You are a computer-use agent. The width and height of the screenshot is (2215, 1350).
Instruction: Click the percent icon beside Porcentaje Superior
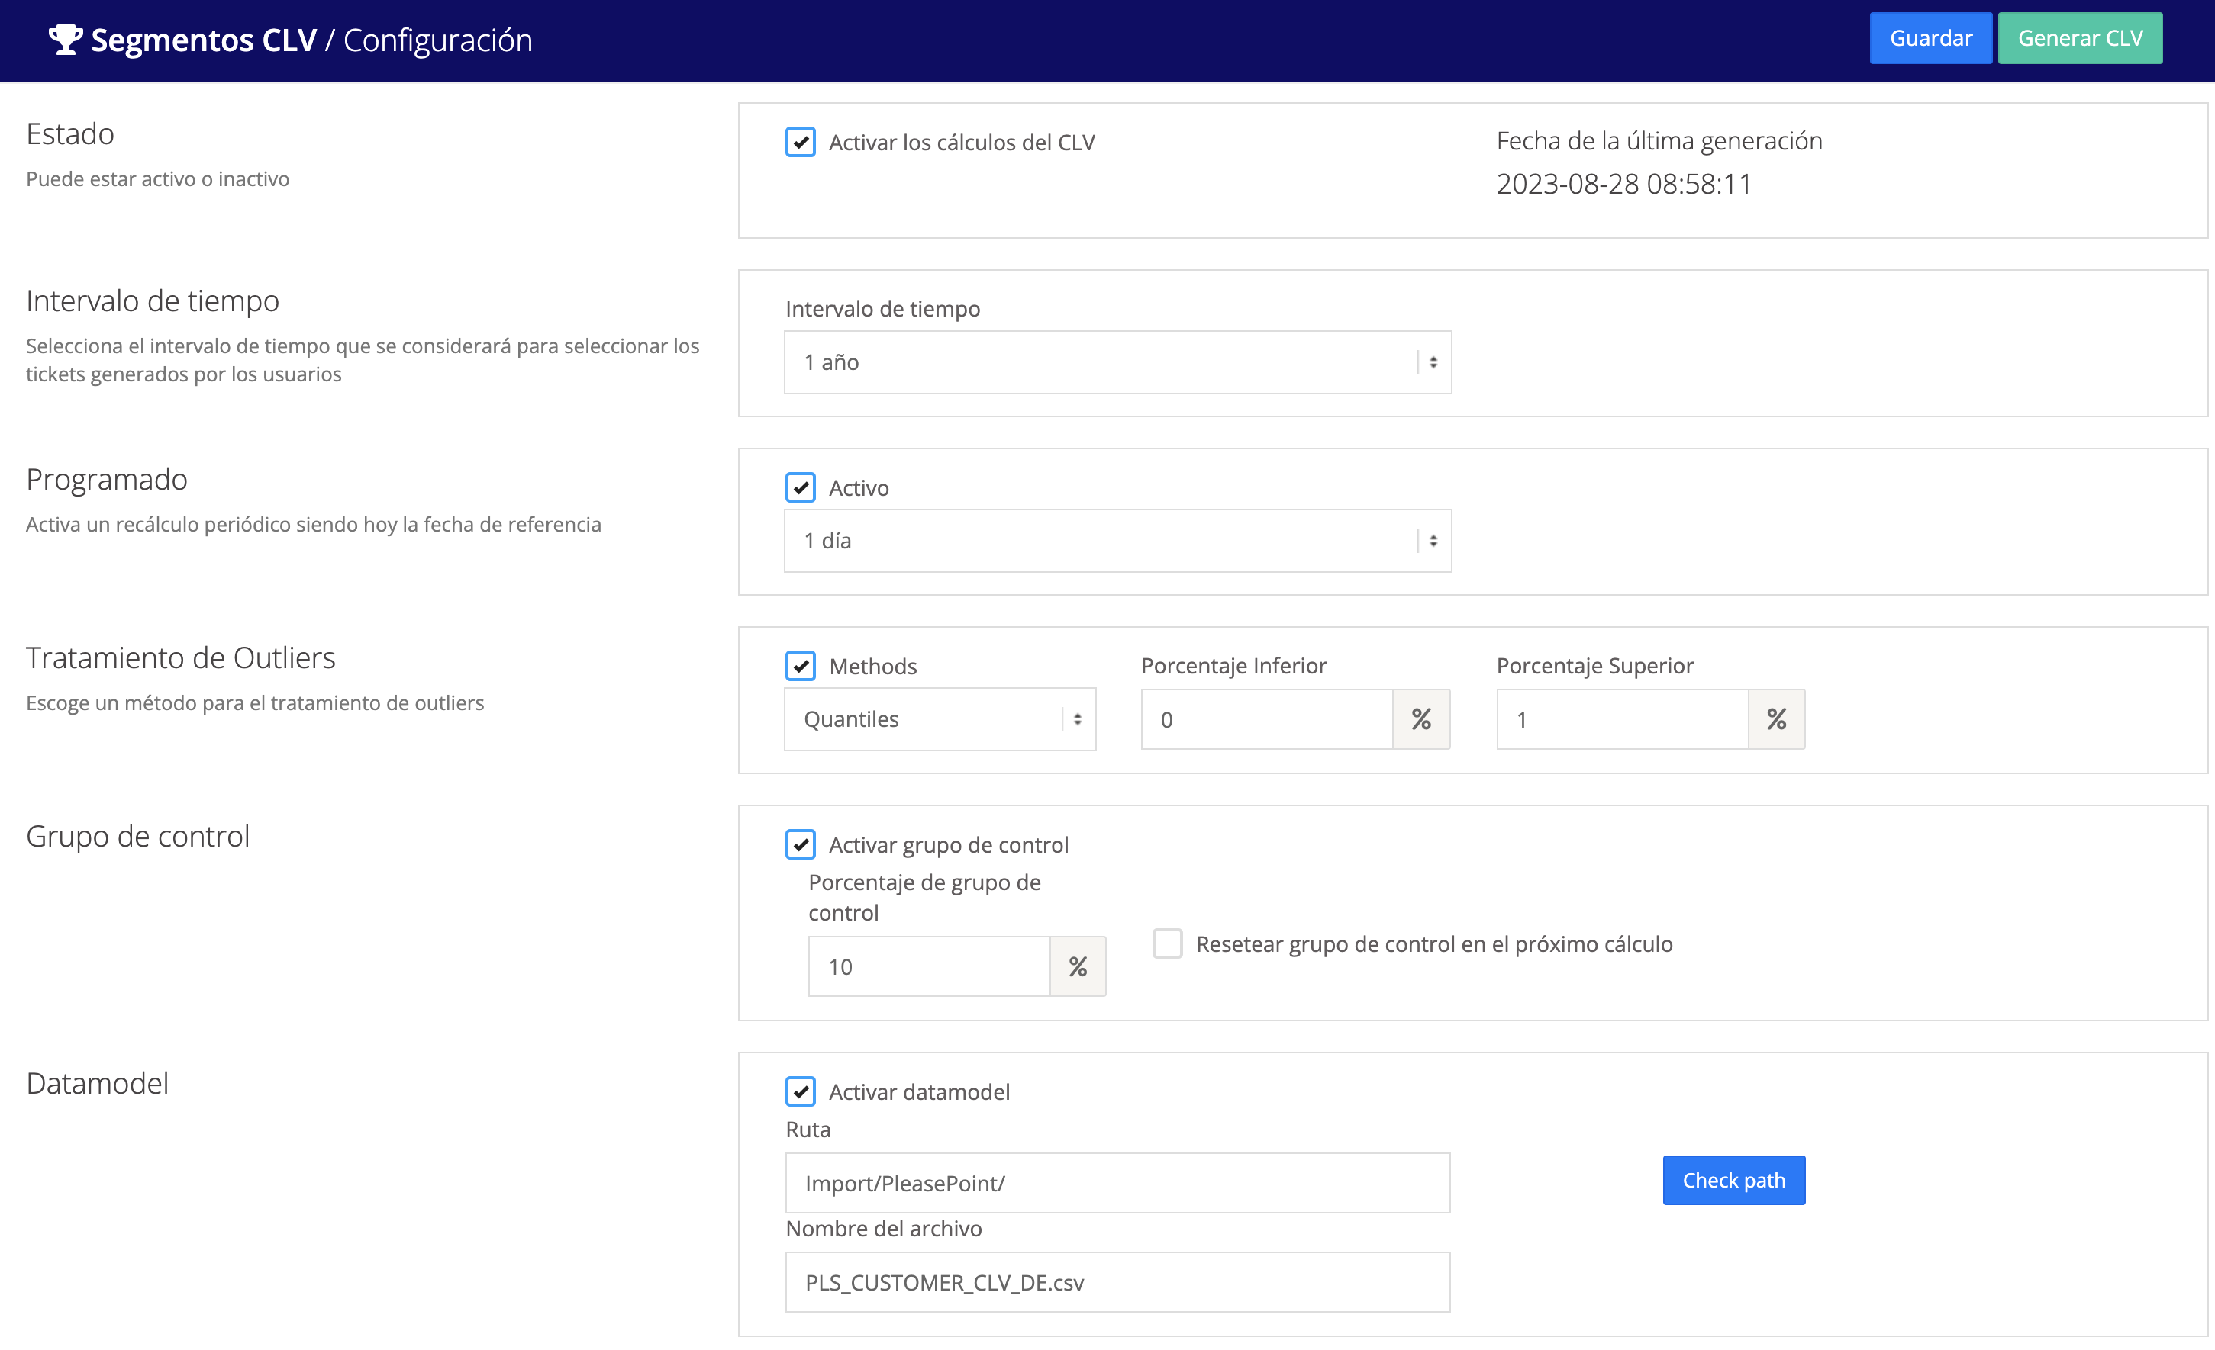click(x=1775, y=719)
